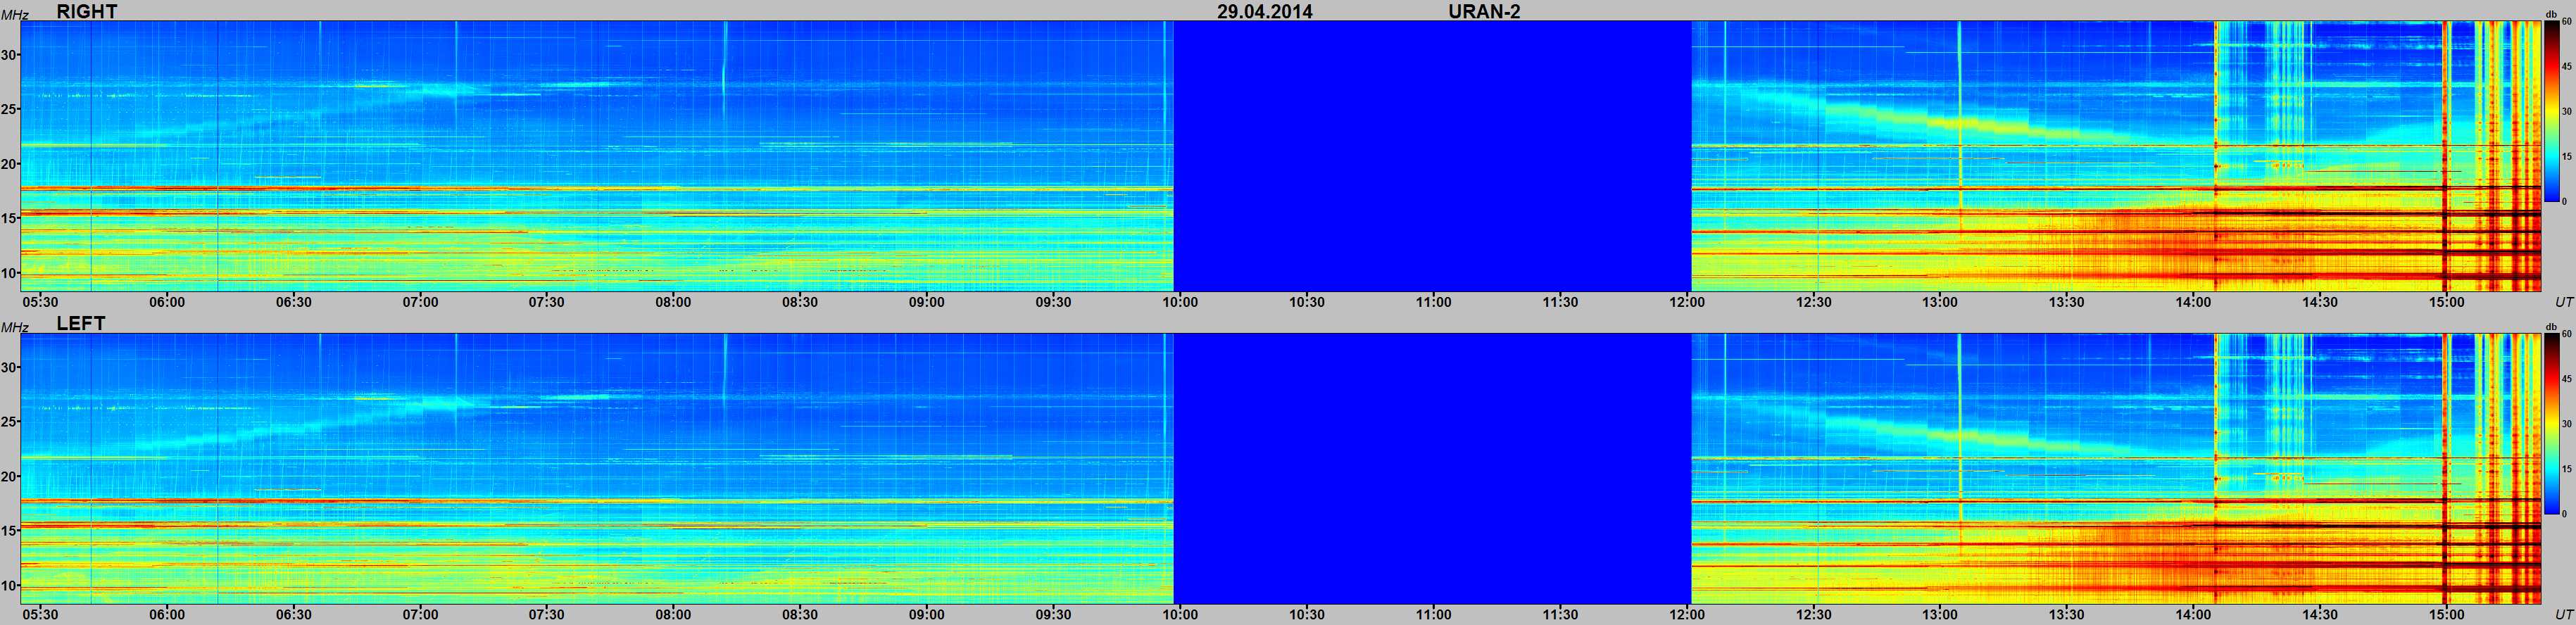Click the 08:30 time tick under LEFT panel
This screenshot has width=2576, height=625.
tap(800, 614)
